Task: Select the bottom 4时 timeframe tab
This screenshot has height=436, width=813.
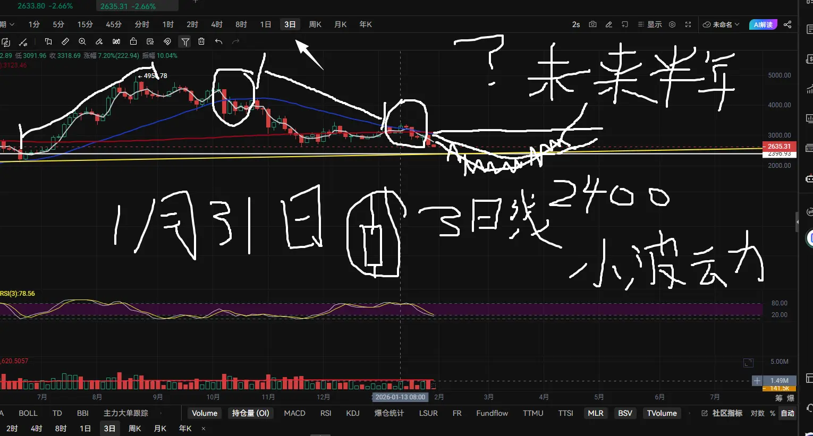Action: (x=36, y=429)
